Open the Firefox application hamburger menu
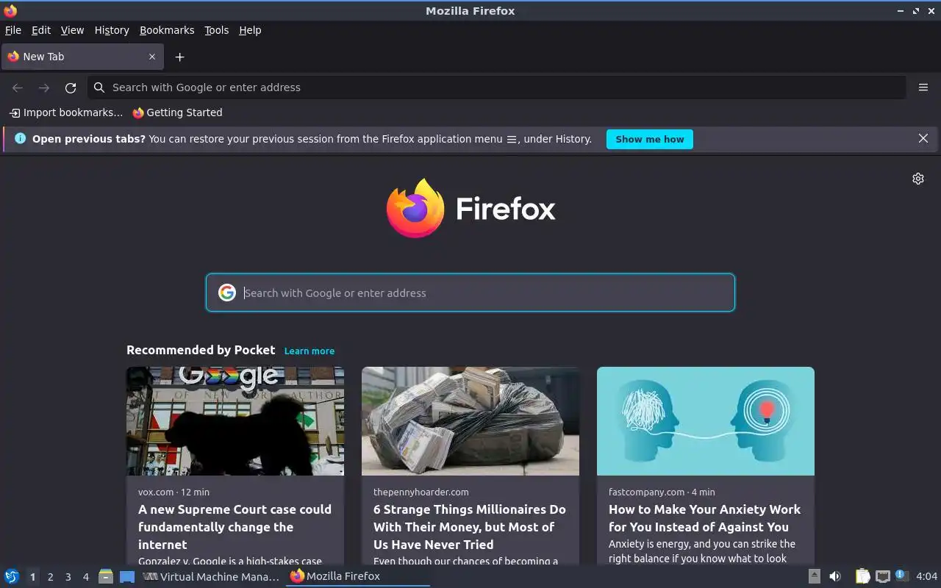The image size is (941, 588). tap(923, 87)
